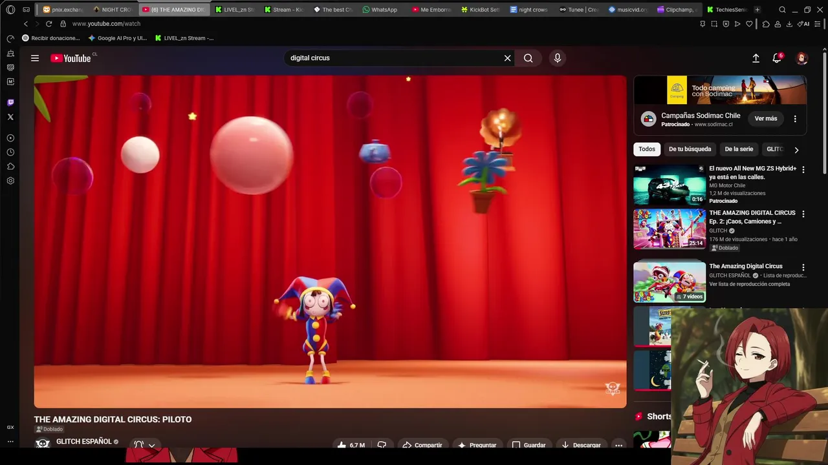The width and height of the screenshot is (828, 465).
Task: Open browser downloads icon in toolbar
Action: pyautogui.click(x=789, y=24)
